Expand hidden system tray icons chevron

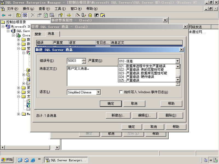(x=211, y=160)
